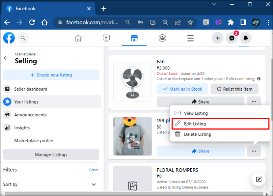The height and width of the screenshot is (196, 273).
Task: Click the facebook.com address bar URL
Action: 92,22
